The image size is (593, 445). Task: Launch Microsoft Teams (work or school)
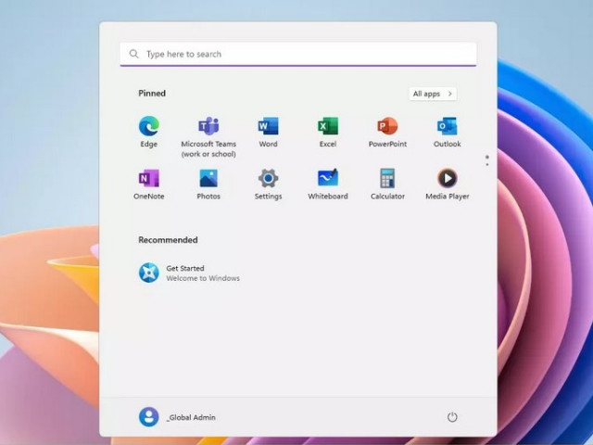[x=208, y=127]
